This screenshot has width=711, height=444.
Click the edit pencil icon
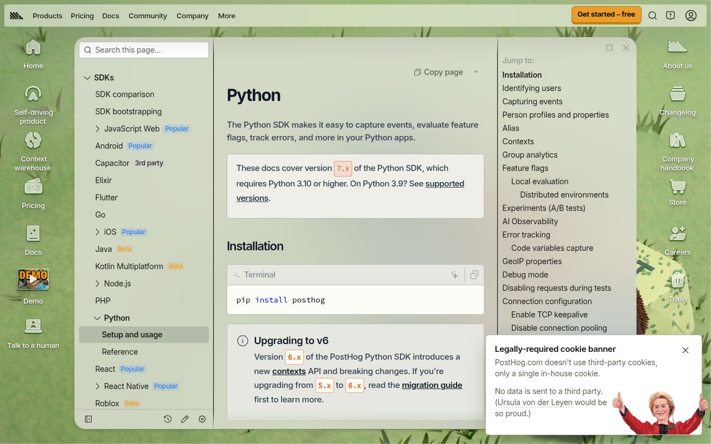click(x=185, y=419)
